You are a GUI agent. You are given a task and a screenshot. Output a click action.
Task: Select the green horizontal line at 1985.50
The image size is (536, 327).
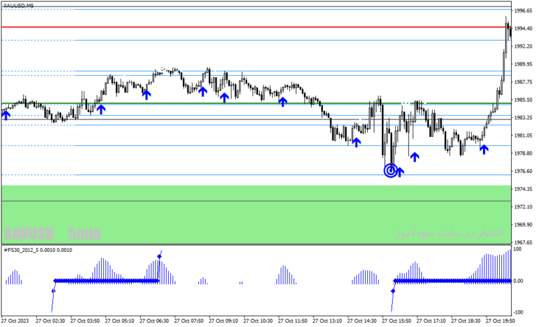[257, 103]
